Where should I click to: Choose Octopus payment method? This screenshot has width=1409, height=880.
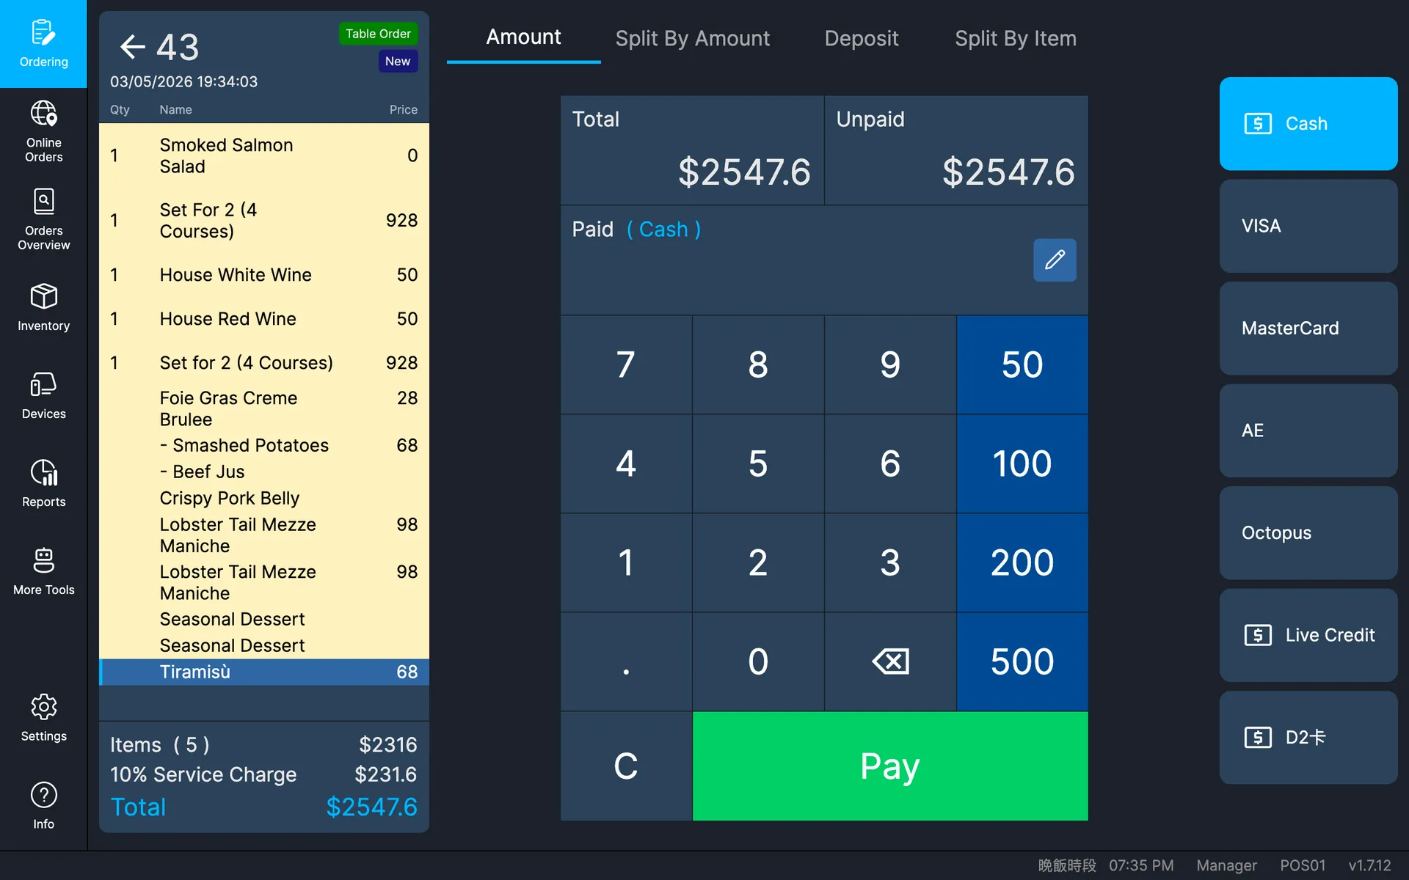coord(1308,533)
